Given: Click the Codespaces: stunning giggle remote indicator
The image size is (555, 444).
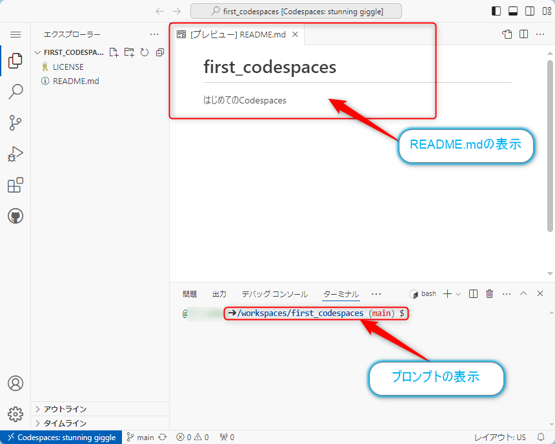Looking at the screenshot, I should tap(61, 438).
